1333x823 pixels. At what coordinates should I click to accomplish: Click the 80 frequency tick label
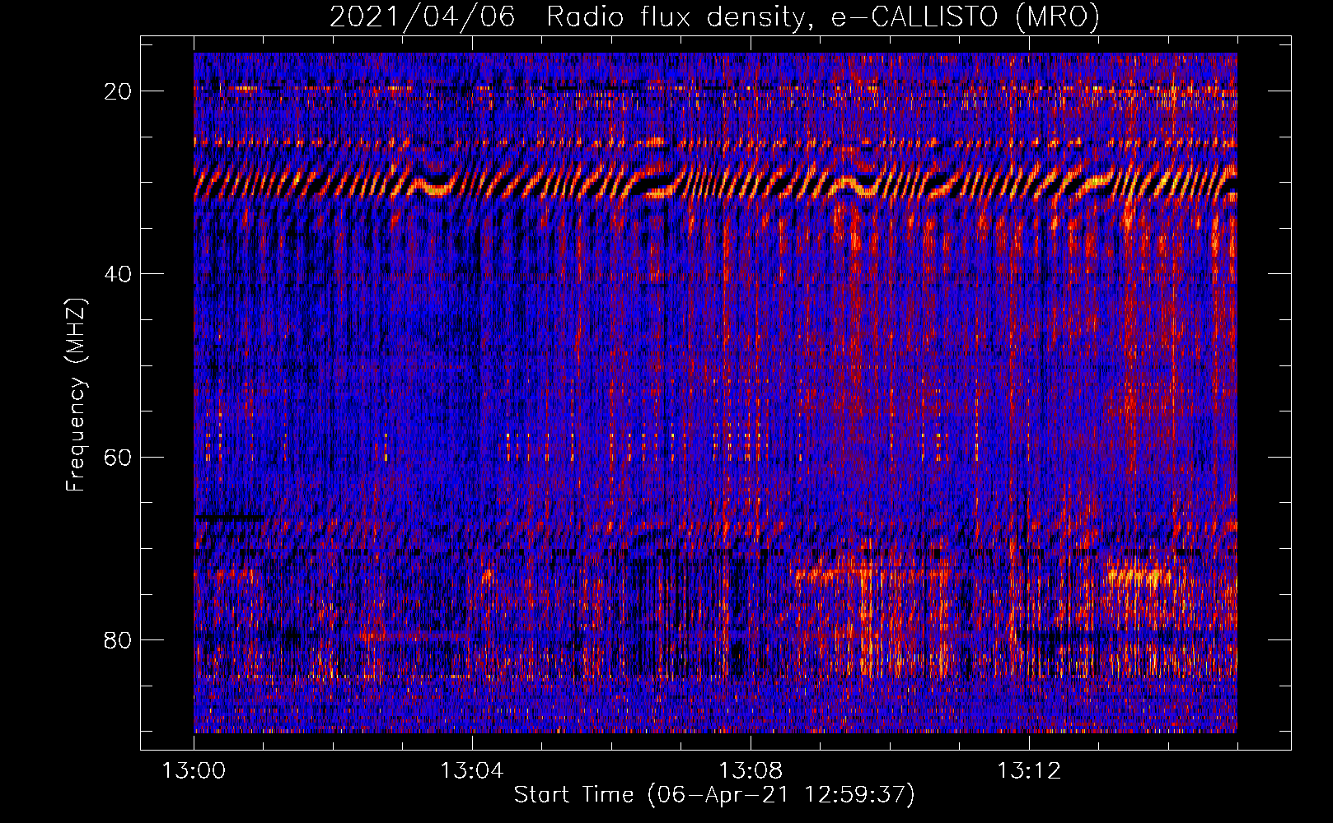click(118, 639)
